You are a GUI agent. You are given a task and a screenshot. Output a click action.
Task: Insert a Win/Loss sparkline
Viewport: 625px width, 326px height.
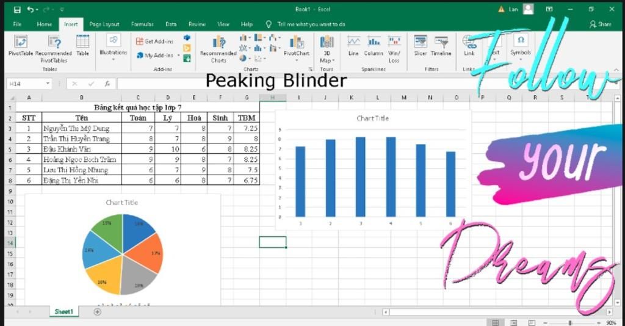click(394, 49)
